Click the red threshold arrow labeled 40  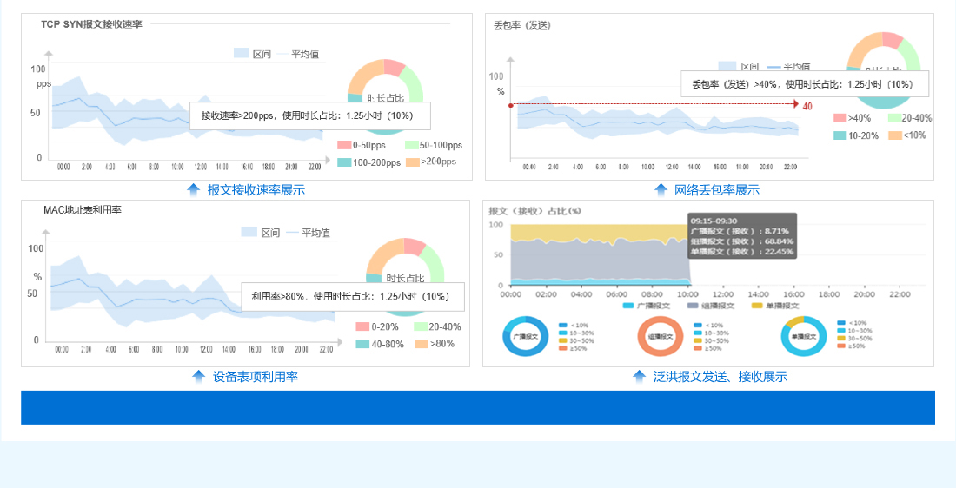click(x=796, y=105)
